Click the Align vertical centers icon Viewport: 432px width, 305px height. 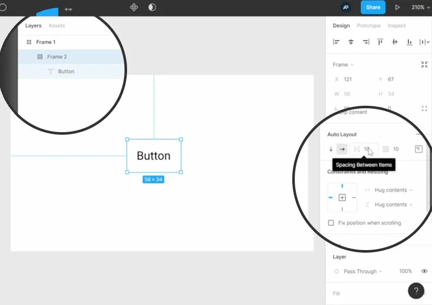395,42
